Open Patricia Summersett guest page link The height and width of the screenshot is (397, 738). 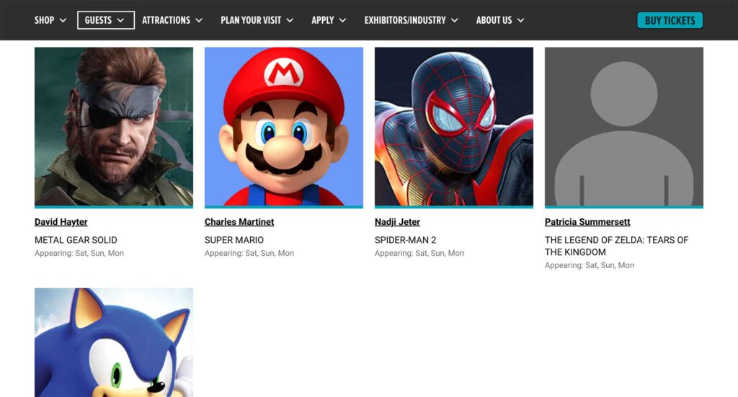587,222
